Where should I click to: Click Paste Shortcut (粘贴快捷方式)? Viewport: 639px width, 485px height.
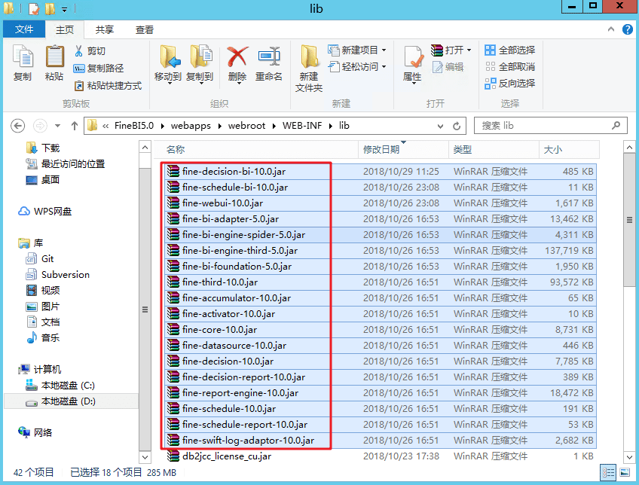pos(108,86)
